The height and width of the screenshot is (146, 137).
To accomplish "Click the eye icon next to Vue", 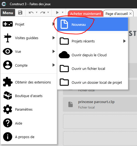I will (x=8, y=51).
